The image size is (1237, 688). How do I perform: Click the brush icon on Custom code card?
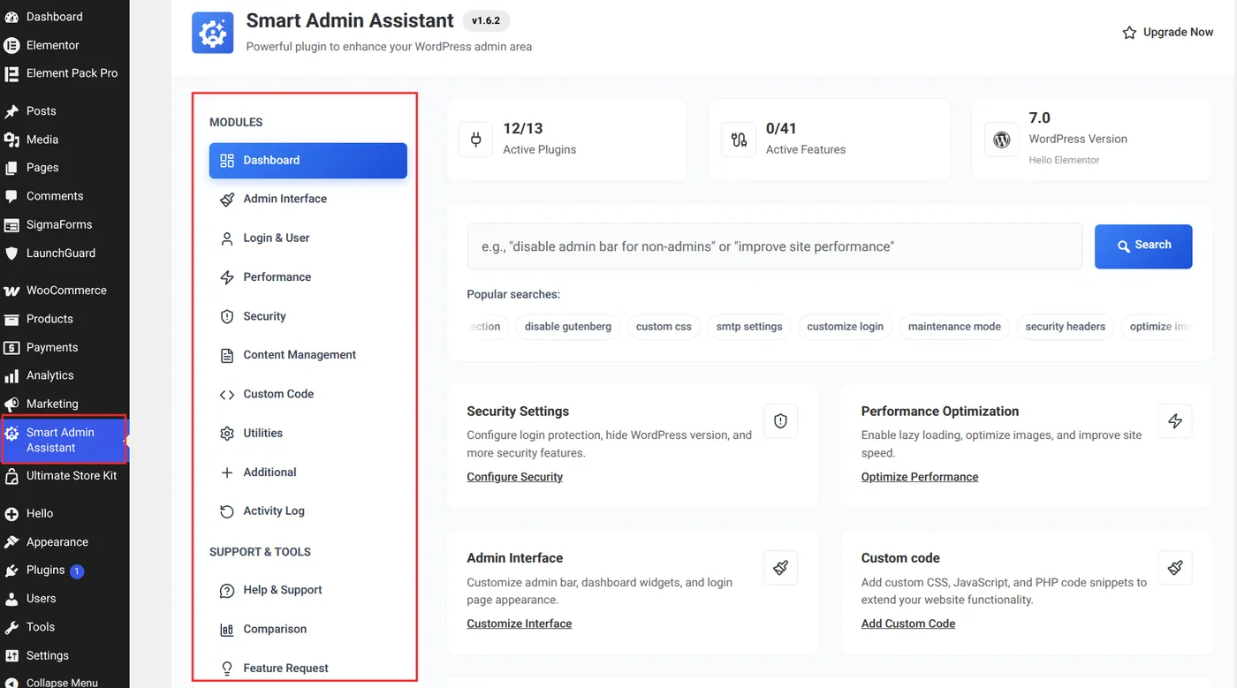pyautogui.click(x=1175, y=568)
